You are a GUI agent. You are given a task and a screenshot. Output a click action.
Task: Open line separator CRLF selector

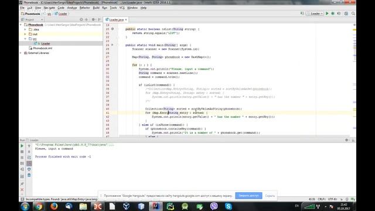tap(322, 199)
